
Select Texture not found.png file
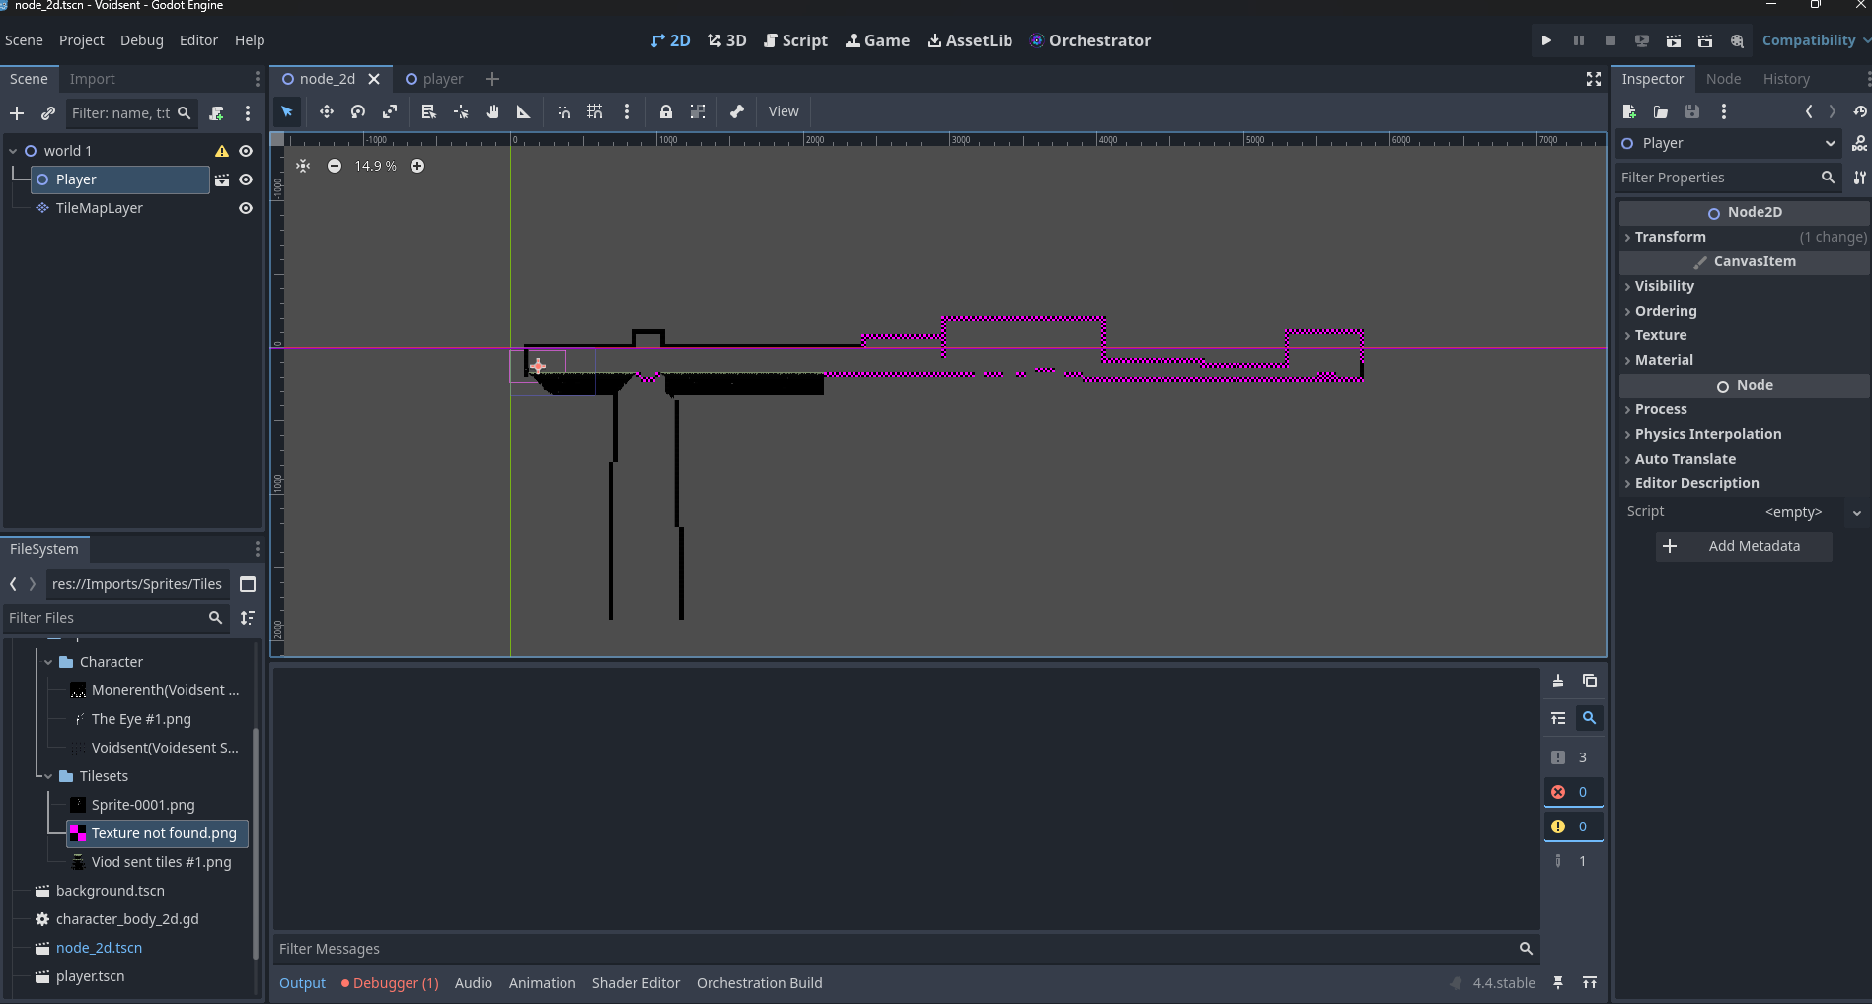(x=158, y=833)
